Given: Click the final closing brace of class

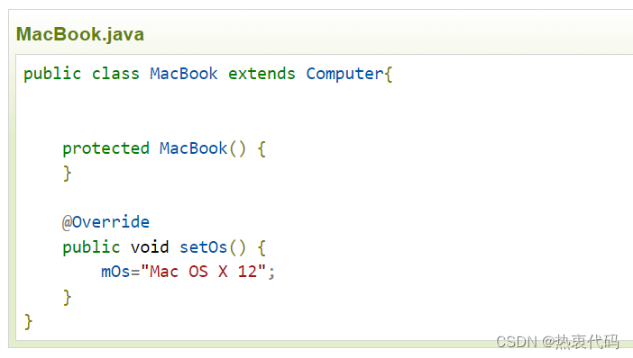Looking at the screenshot, I should point(28,321).
